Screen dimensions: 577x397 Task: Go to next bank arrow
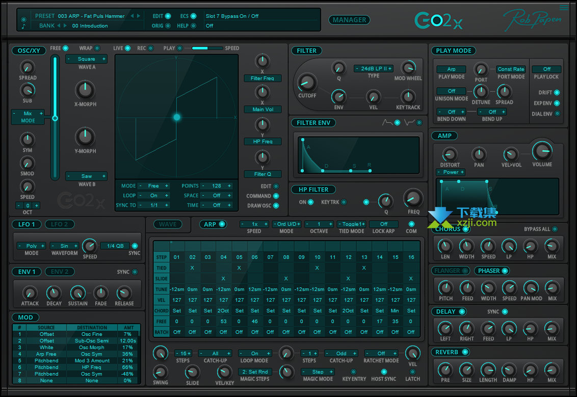tap(65, 25)
